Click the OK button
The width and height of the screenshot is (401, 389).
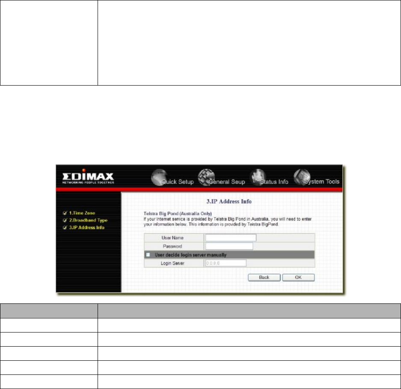click(298, 277)
